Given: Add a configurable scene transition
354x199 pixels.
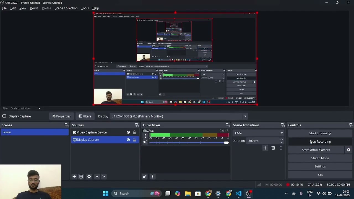Looking at the screenshot, I should click(265, 148).
